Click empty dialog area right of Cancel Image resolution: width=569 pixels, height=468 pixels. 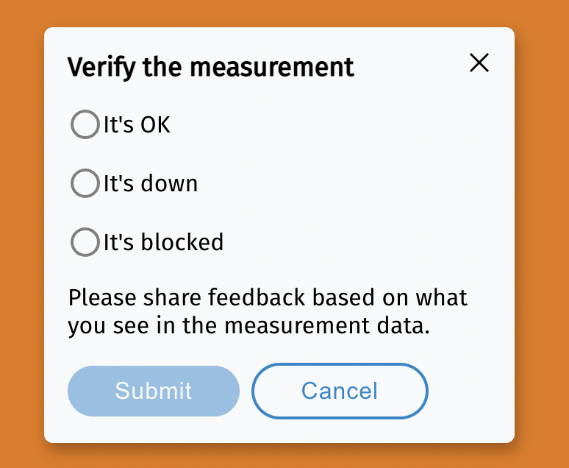pos(470,391)
